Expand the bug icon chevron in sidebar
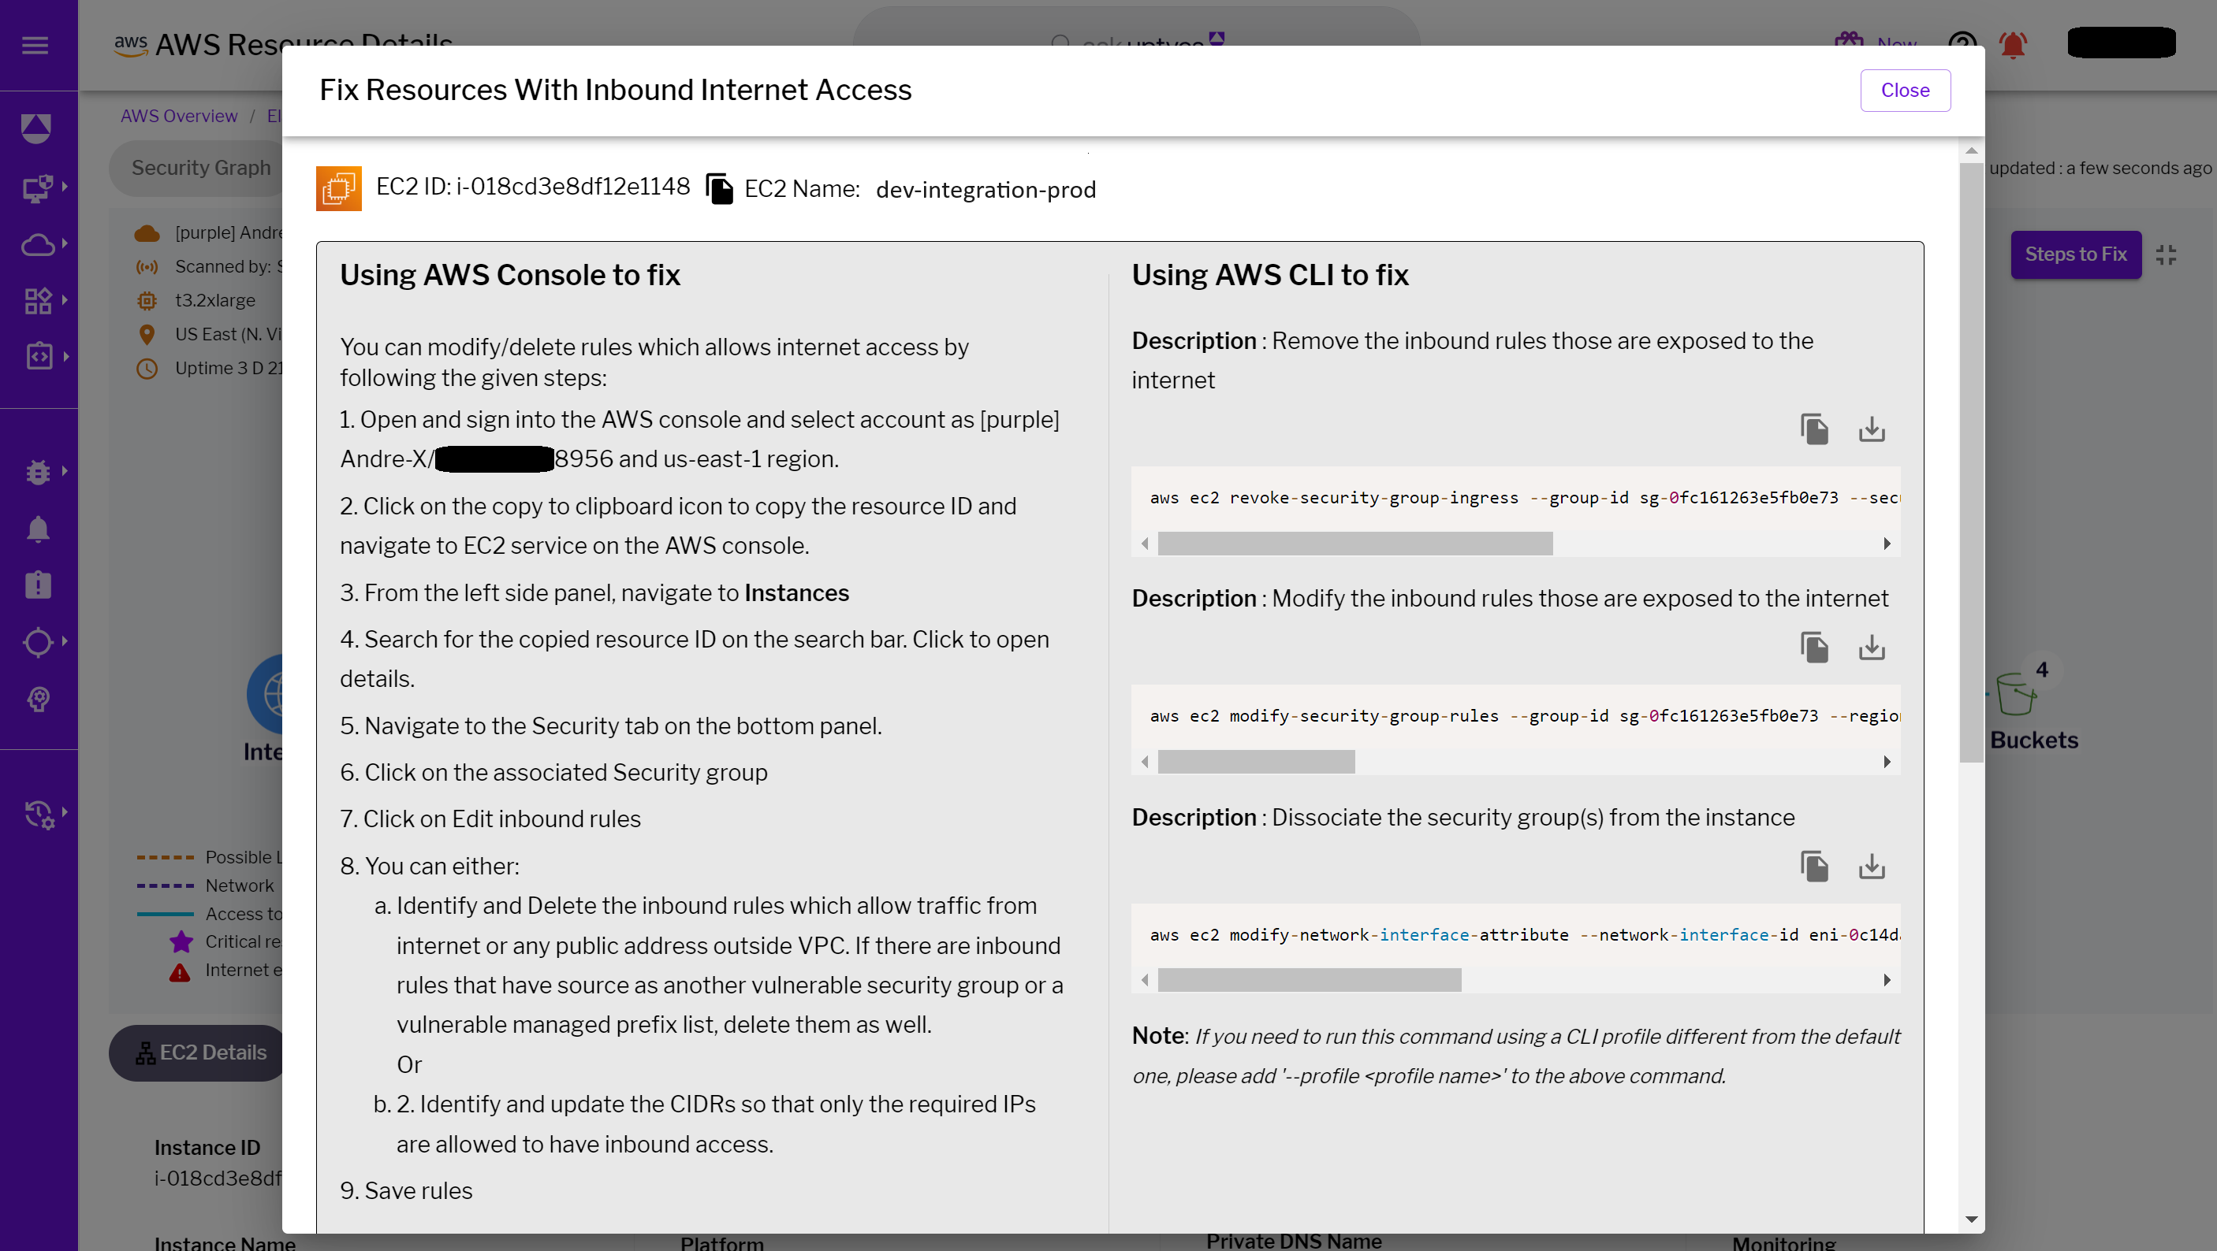 coord(65,471)
